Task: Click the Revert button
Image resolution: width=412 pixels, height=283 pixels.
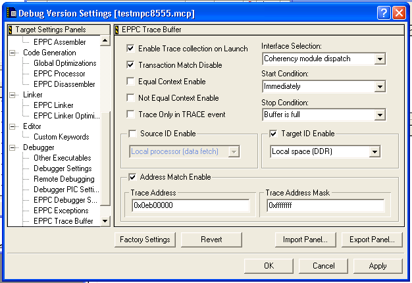Action: (211, 240)
